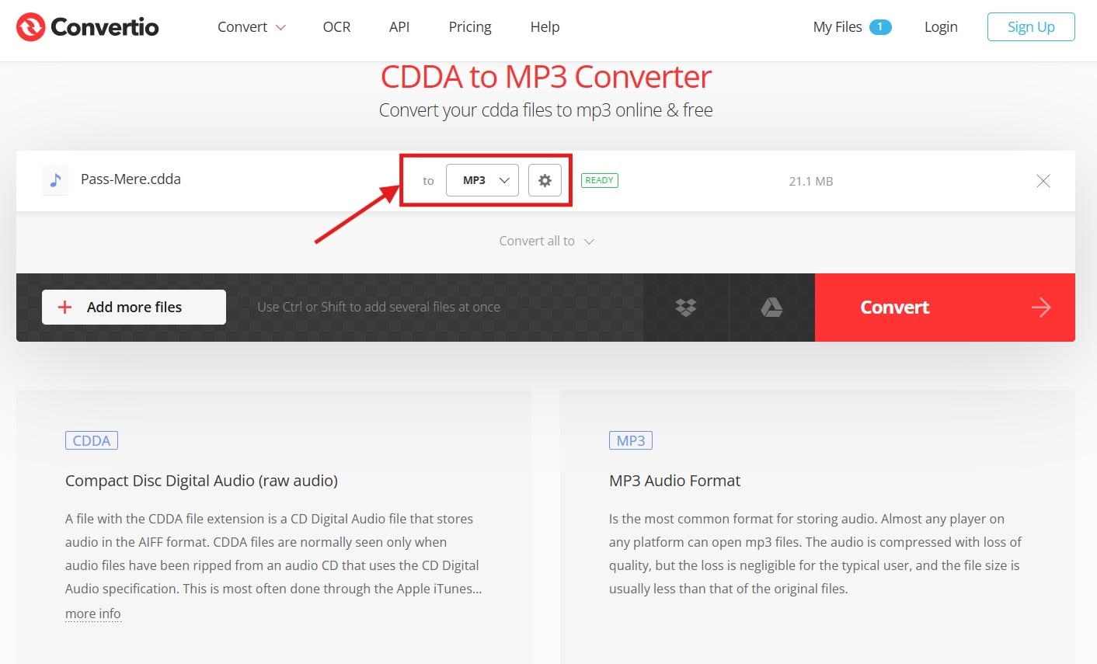This screenshot has width=1097, height=664.
Task: Click Add more files button
Action: click(x=134, y=308)
